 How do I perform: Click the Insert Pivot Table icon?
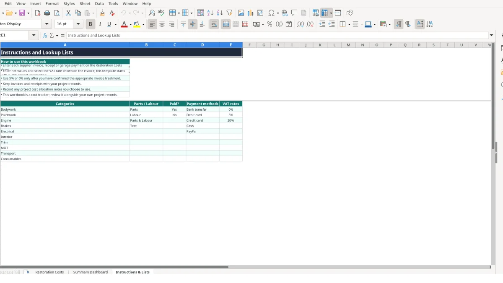point(260,13)
